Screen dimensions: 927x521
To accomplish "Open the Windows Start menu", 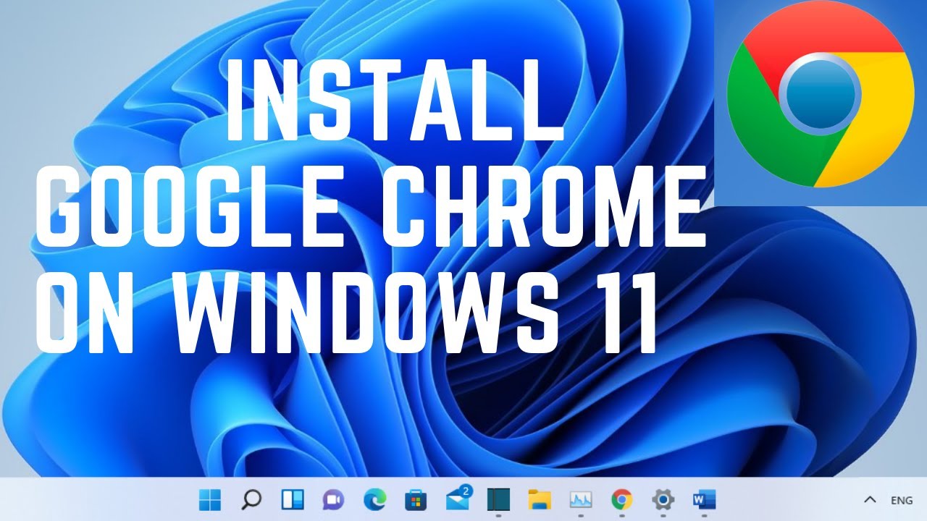I will [x=210, y=499].
